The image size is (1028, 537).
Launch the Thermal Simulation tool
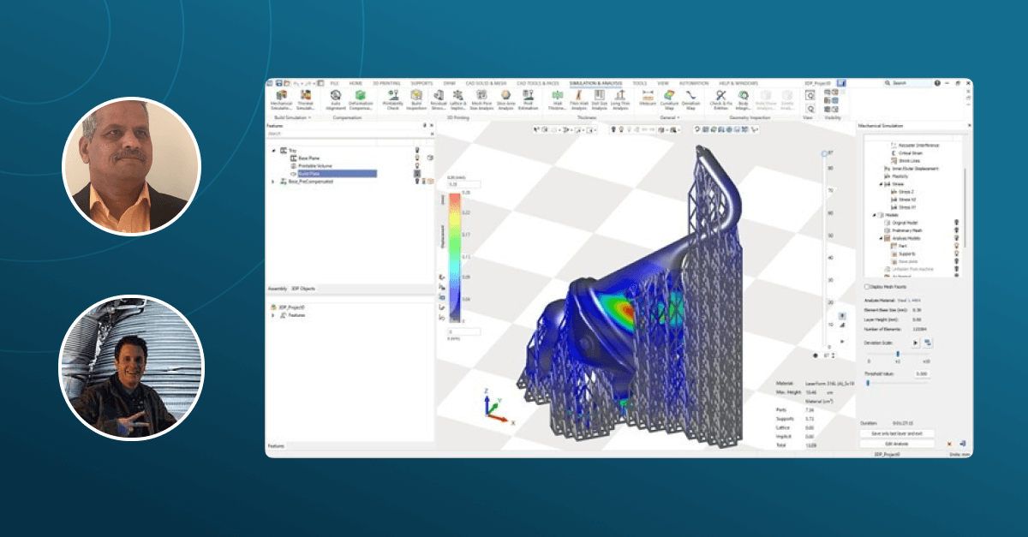pyautogui.click(x=306, y=98)
